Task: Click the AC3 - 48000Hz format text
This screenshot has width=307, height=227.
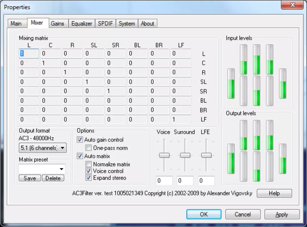Action: 36,138
